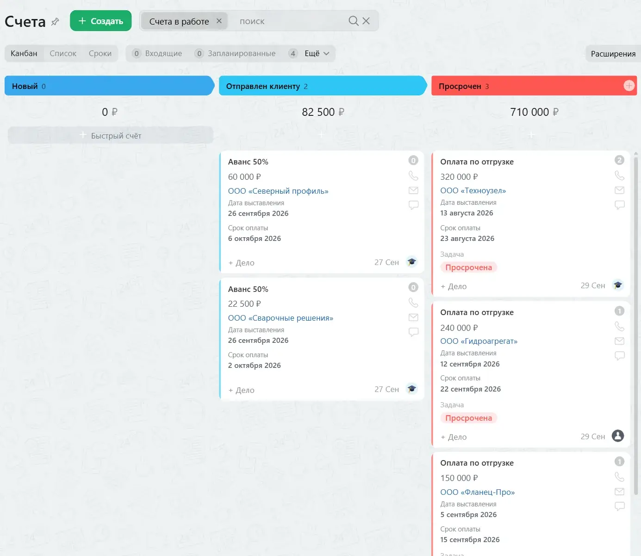Send email to ООО «Фланец-Про»
This screenshot has height=556, width=641.
619,492
